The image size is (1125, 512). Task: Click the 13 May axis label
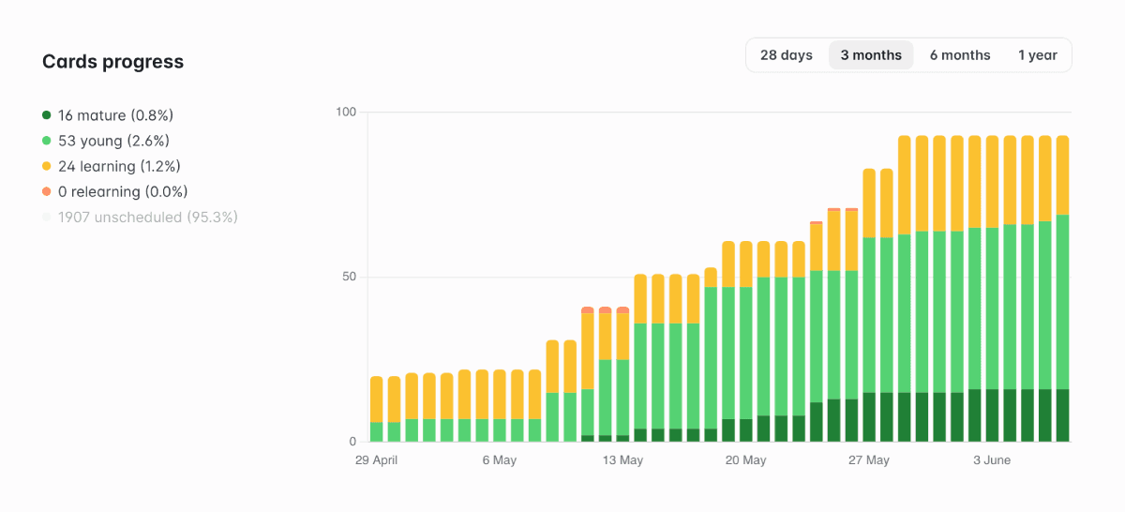point(622,460)
